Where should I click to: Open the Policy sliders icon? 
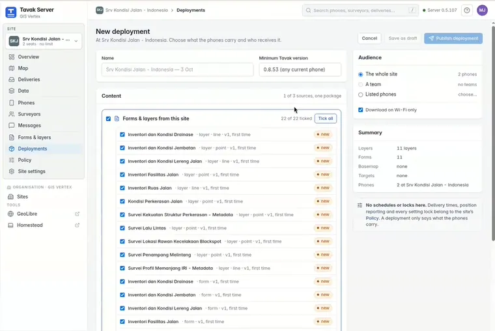(12, 160)
